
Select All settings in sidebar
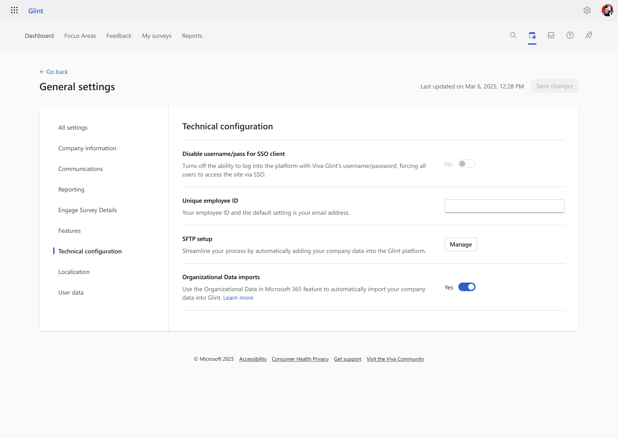pos(73,128)
